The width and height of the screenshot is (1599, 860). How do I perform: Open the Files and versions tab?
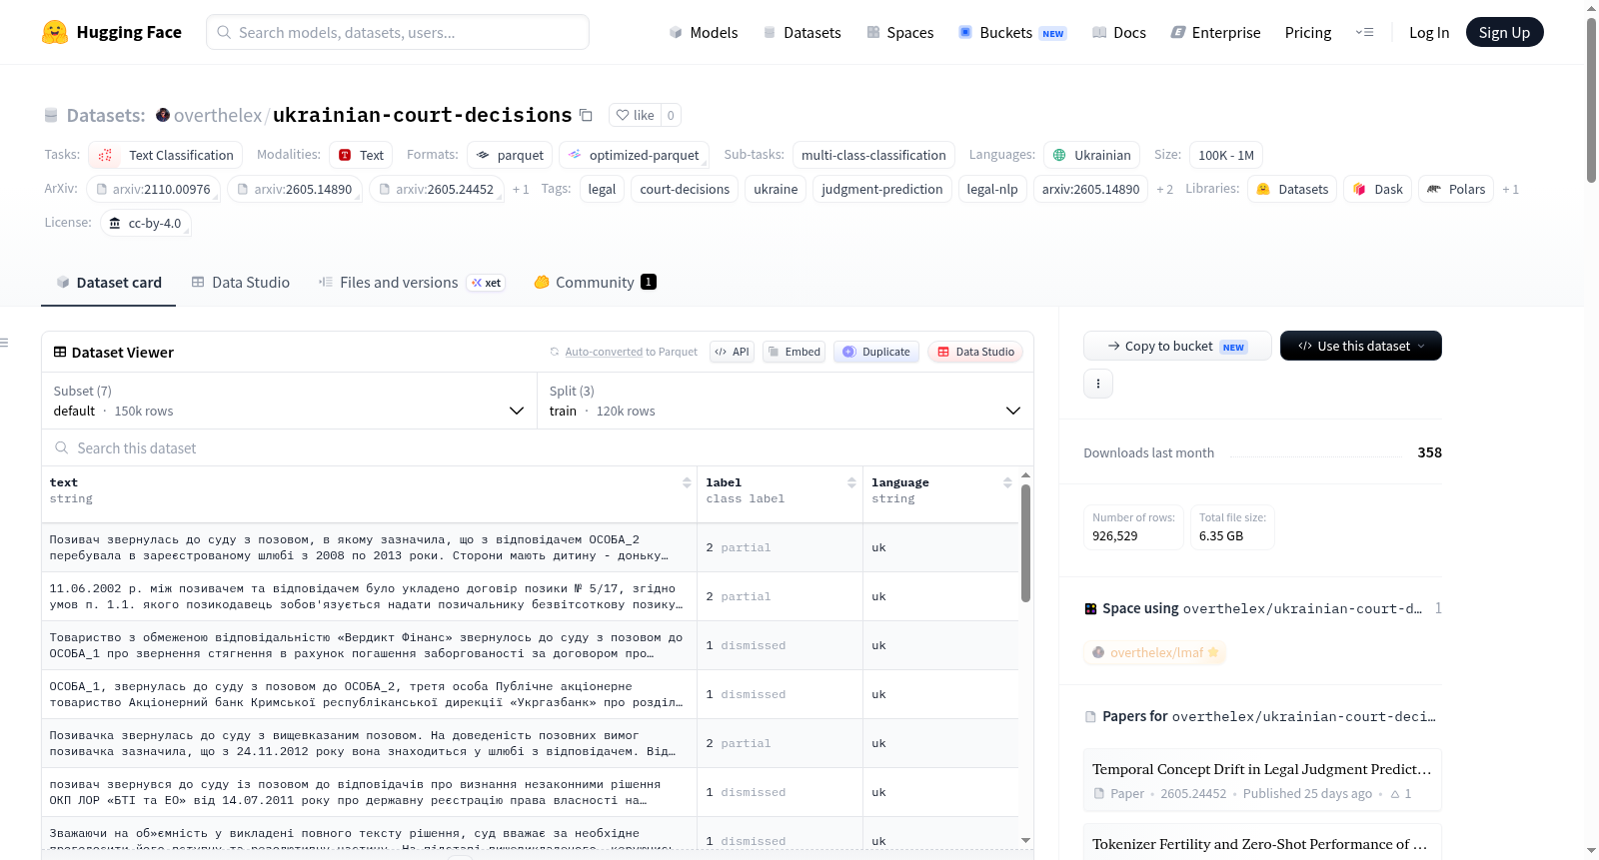tap(412, 283)
